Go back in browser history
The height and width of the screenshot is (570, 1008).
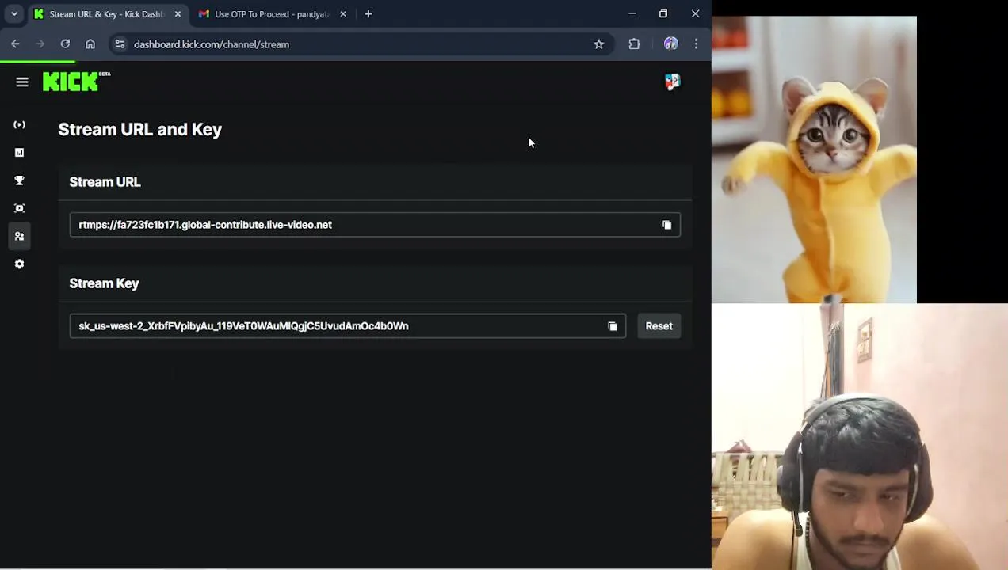click(15, 44)
